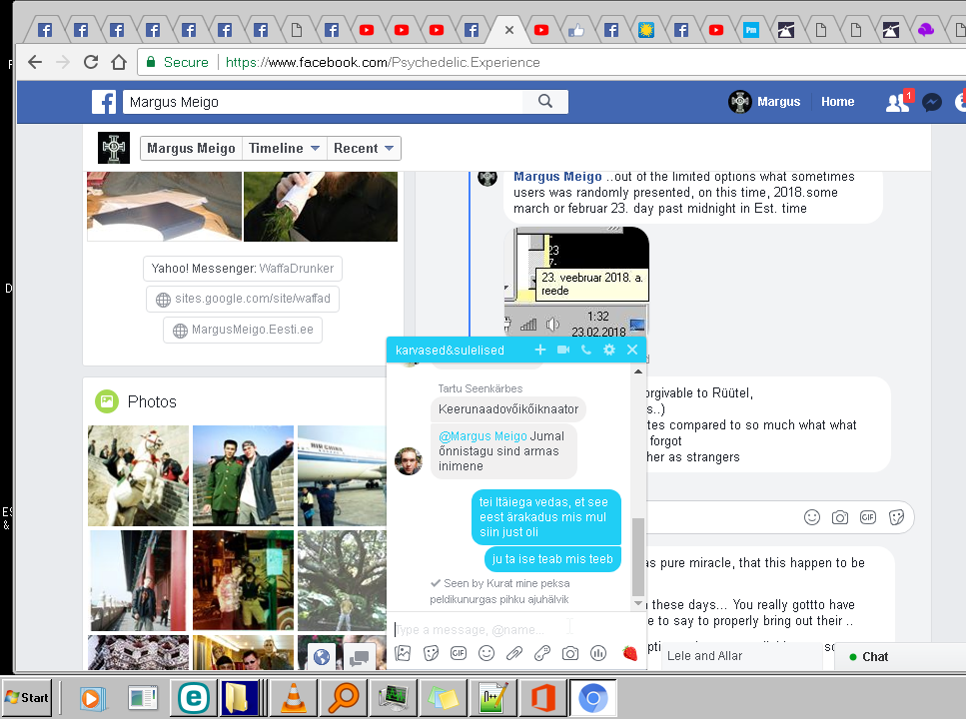
Task: Add people to karvased&sulelised chat
Action: (x=539, y=350)
